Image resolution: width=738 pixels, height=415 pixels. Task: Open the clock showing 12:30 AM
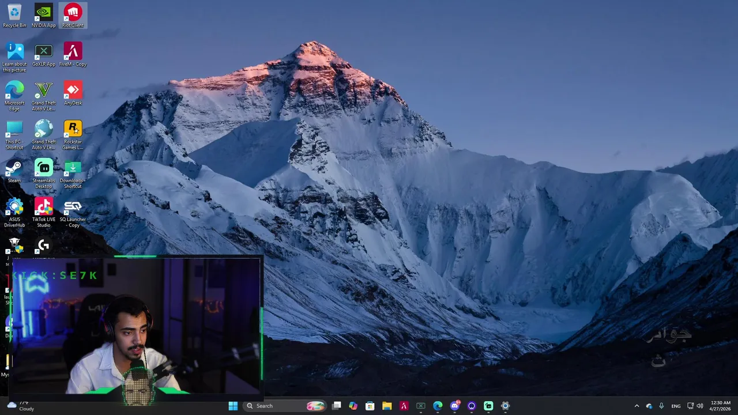[x=720, y=406]
